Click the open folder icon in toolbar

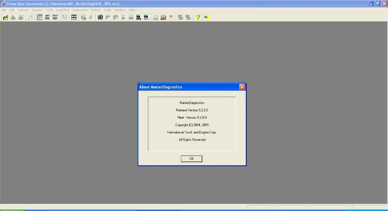[x=5, y=17]
